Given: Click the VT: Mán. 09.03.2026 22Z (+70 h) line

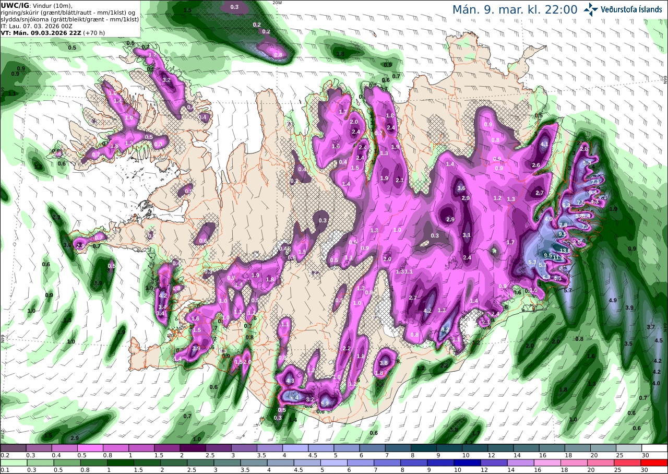Looking at the screenshot, I should (x=53, y=32).
